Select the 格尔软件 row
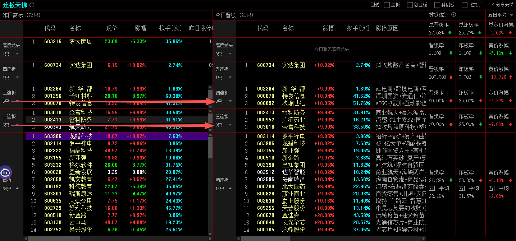 tap(116, 165)
